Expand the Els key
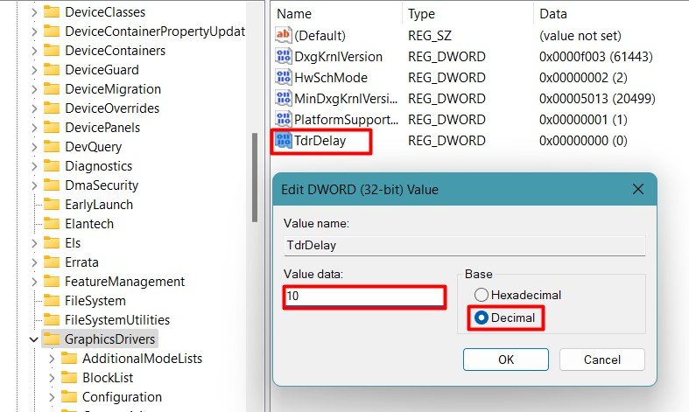The height and width of the screenshot is (412, 689). click(34, 243)
